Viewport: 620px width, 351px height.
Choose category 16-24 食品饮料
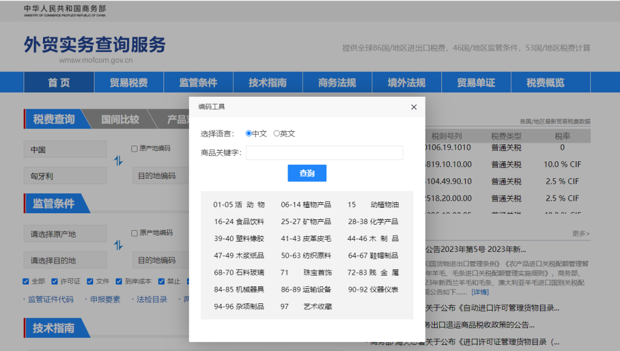[x=239, y=222]
